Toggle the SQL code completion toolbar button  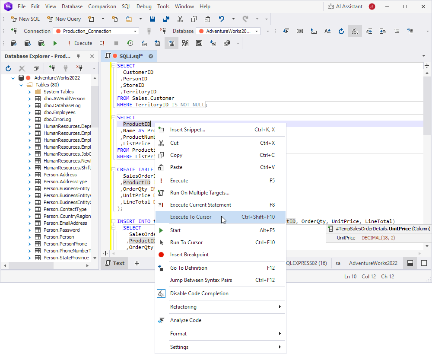(355, 31)
